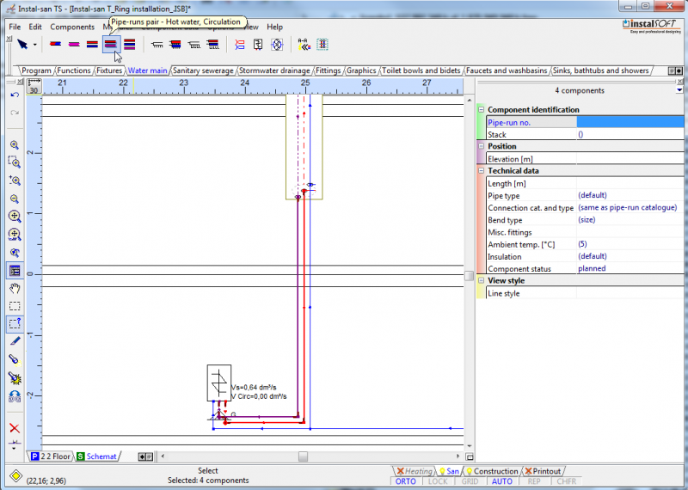
Task: Insert the water heater box icon
Action: tap(258, 45)
